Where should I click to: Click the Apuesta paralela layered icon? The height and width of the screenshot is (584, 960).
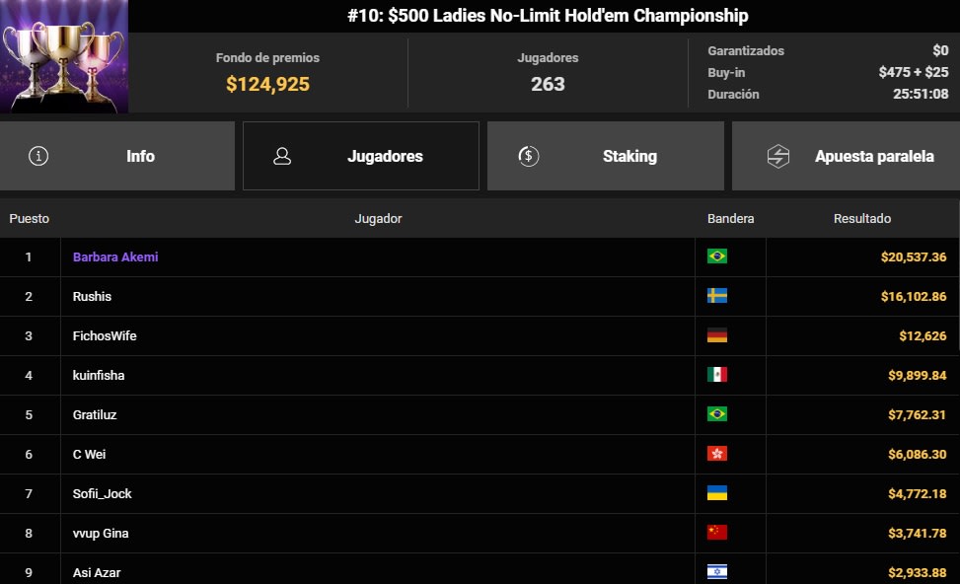(x=776, y=156)
